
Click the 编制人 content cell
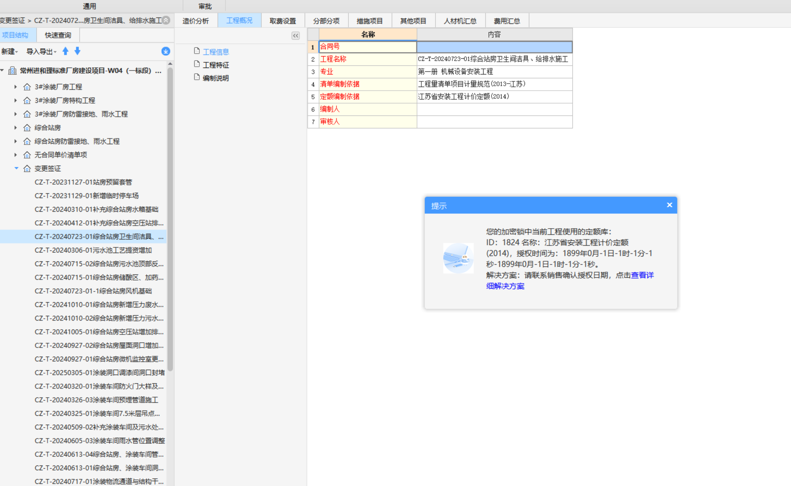[x=495, y=109]
